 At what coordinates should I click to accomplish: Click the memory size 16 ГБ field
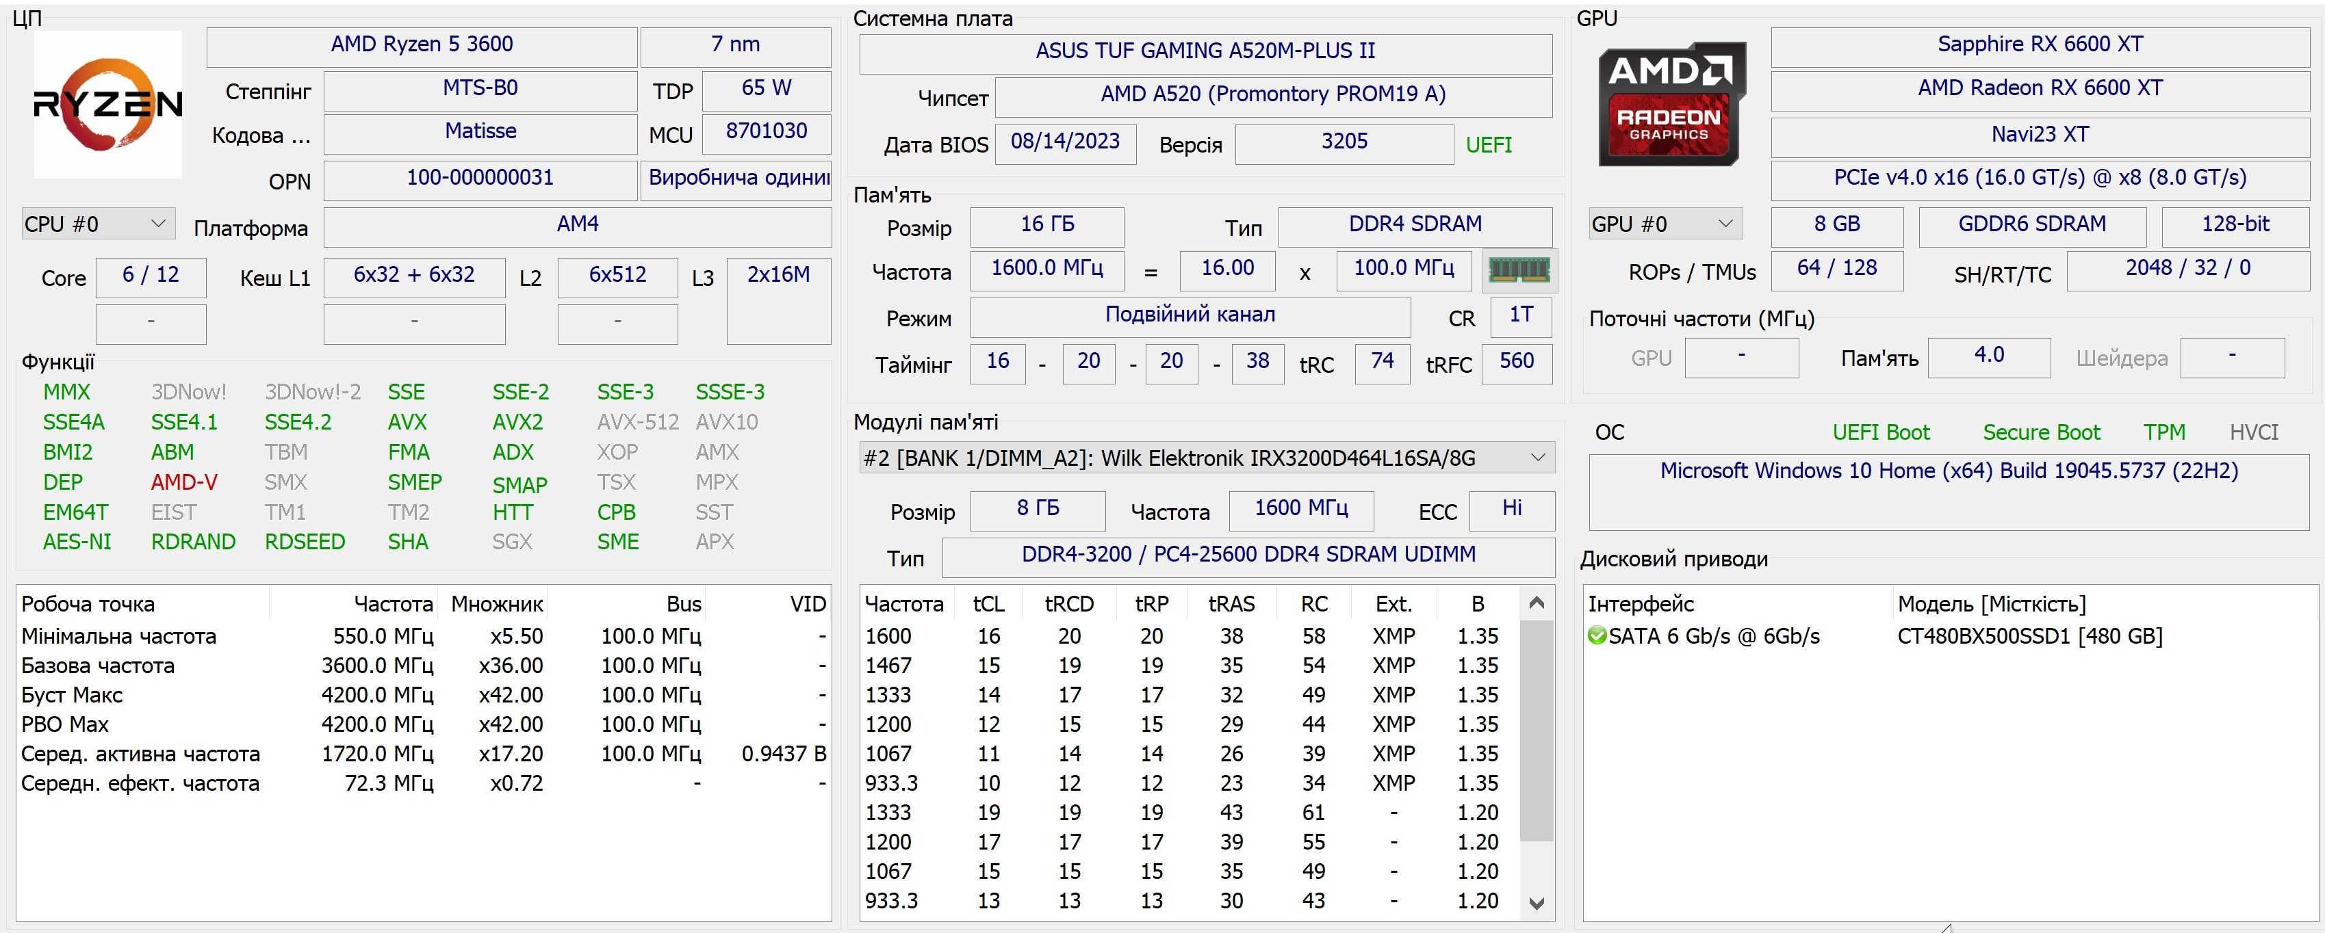click(1047, 226)
